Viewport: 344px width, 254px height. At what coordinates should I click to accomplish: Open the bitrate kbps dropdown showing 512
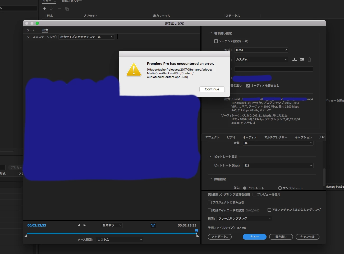(x=278, y=165)
